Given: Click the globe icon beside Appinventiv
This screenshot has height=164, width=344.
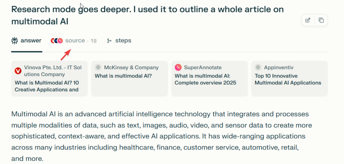Looking at the screenshot, I should point(258,67).
